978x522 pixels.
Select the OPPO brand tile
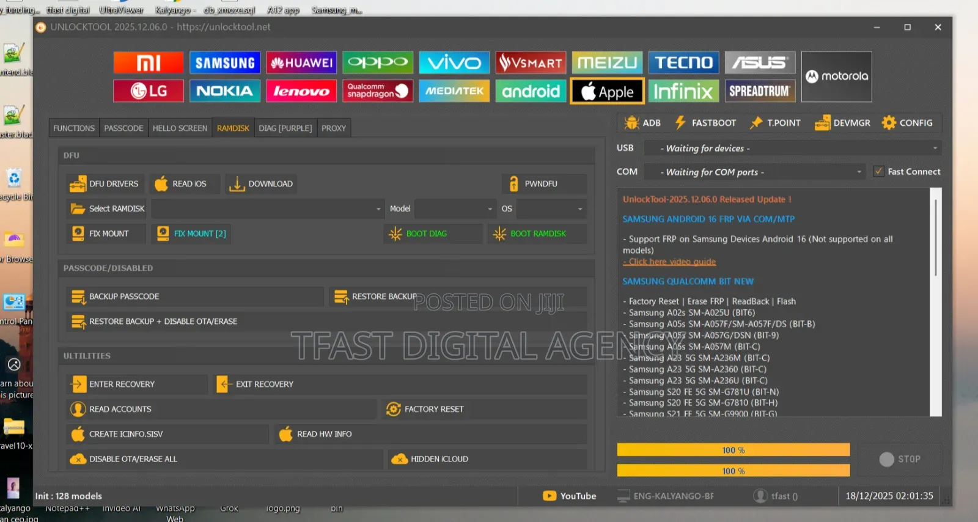coord(378,62)
